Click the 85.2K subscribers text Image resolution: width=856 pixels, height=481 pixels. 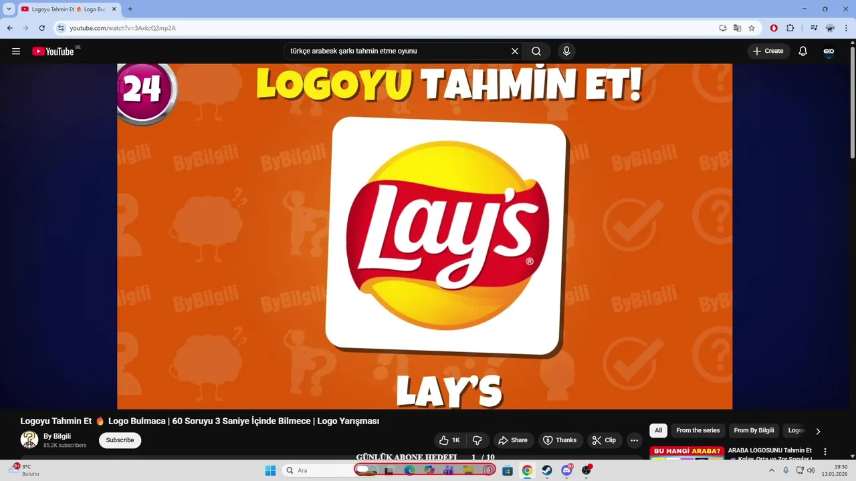click(65, 446)
